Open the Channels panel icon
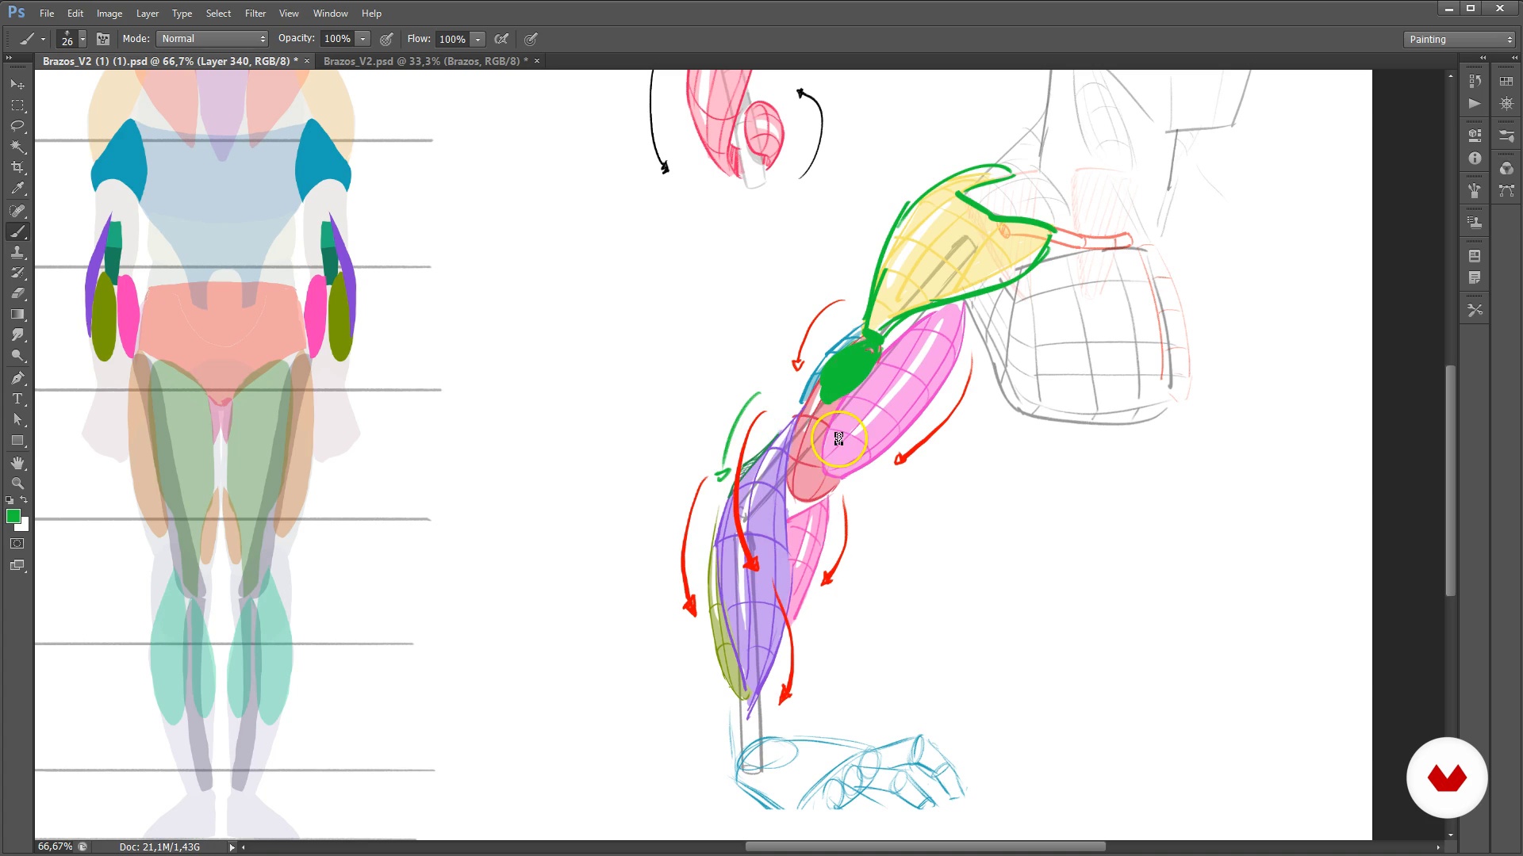Viewport: 1523px width, 856px height. tap(1506, 169)
